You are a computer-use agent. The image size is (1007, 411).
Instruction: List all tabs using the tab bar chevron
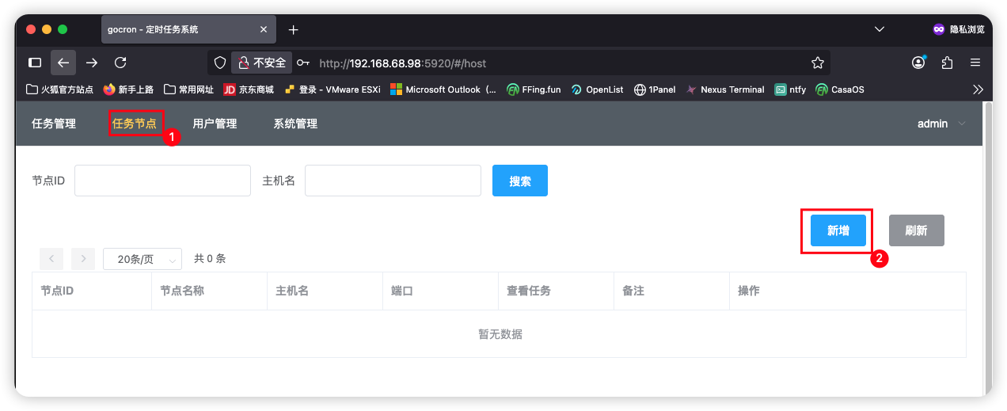point(879,29)
